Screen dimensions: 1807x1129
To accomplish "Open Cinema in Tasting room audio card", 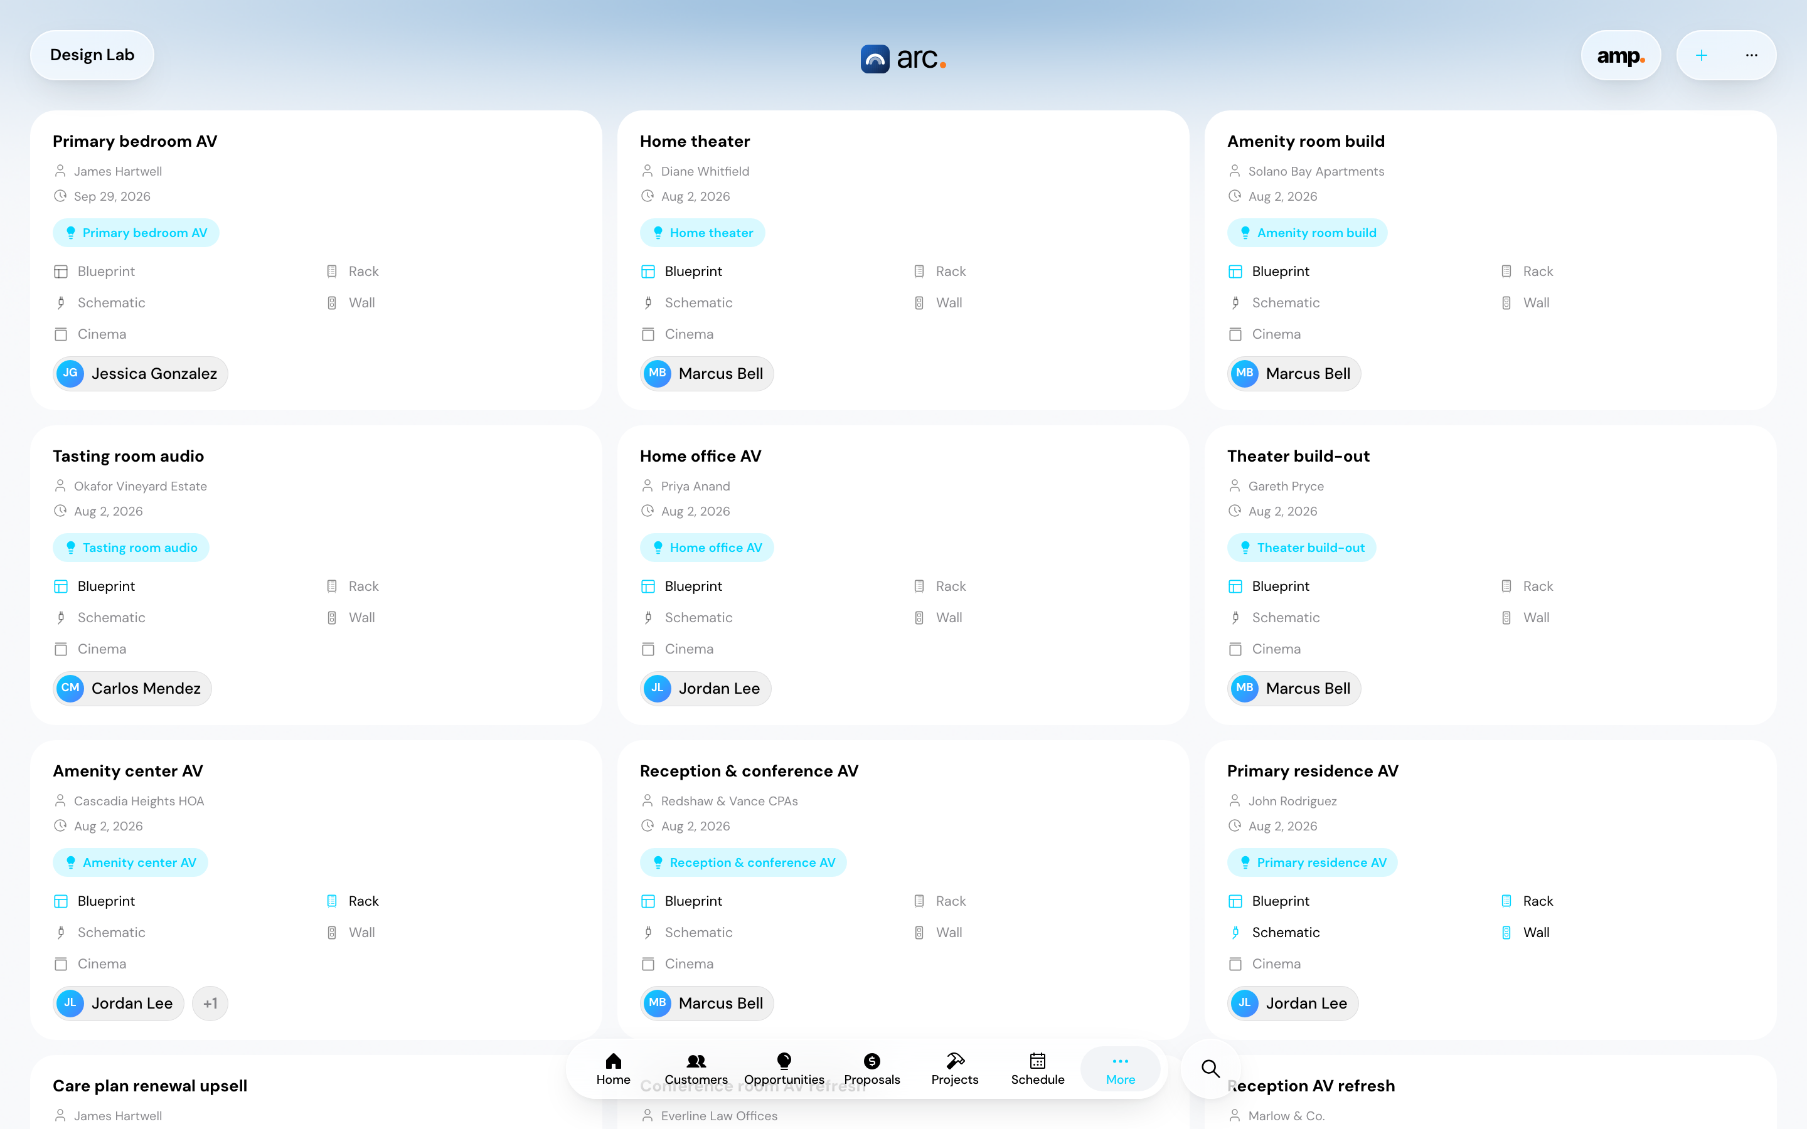I will tap(90, 650).
